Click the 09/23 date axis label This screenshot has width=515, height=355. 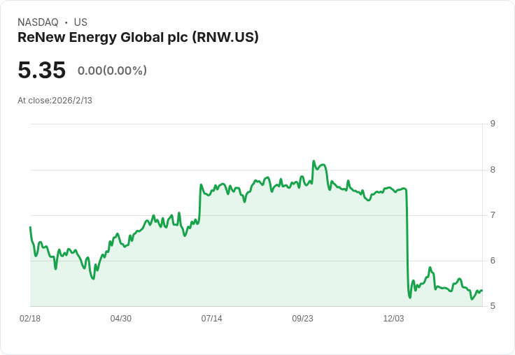click(x=302, y=319)
